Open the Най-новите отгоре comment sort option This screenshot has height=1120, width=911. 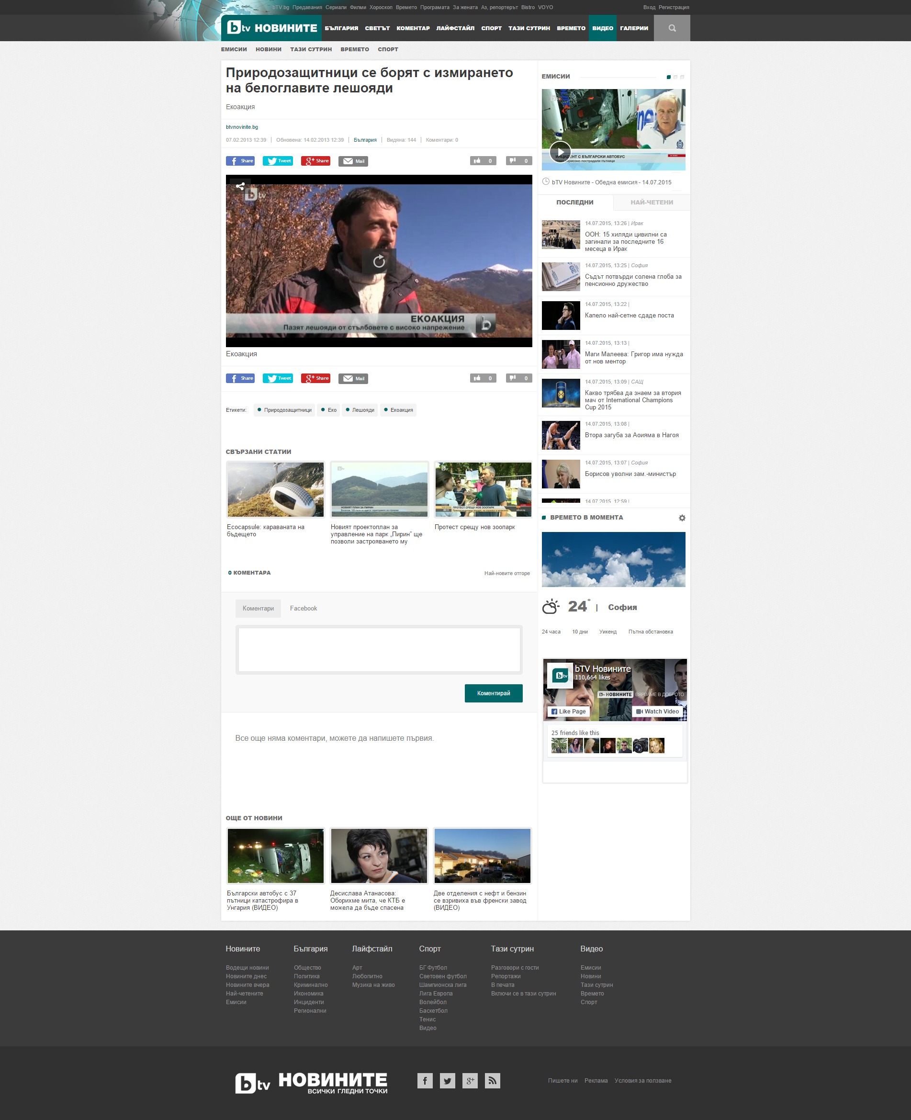pyautogui.click(x=506, y=573)
